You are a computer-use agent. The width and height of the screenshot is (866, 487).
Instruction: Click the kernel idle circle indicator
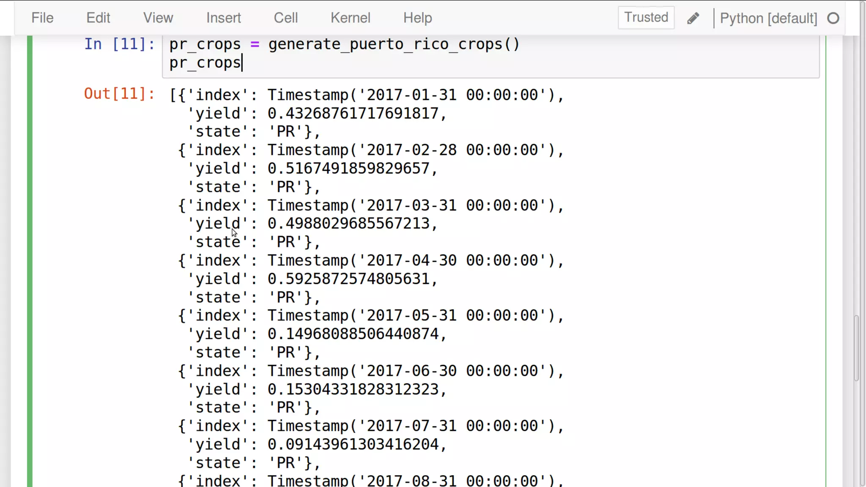[x=833, y=18]
